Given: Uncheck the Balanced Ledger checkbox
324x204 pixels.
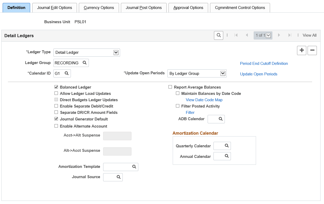Looking at the screenshot, I should pyautogui.click(x=56, y=87).
